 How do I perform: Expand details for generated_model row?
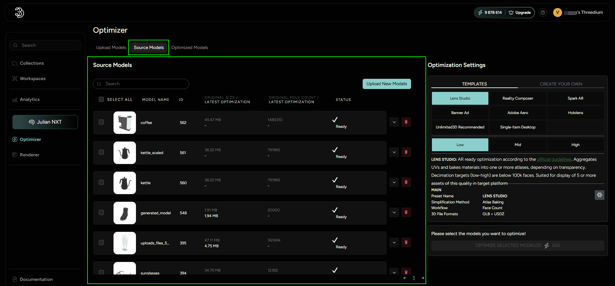[x=394, y=212]
